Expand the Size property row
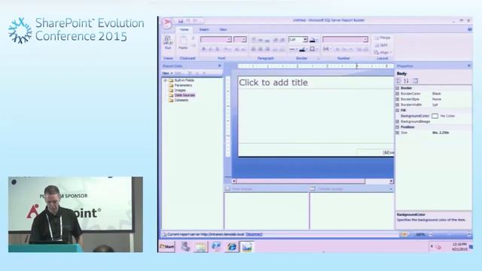Screen dimensions: 482x271 pyautogui.click(x=398, y=132)
